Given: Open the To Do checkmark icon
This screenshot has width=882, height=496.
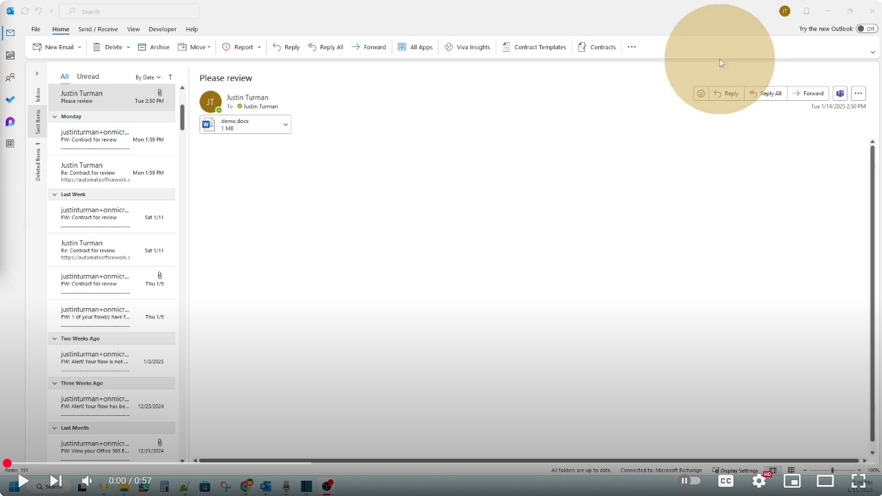Looking at the screenshot, I should coord(10,99).
